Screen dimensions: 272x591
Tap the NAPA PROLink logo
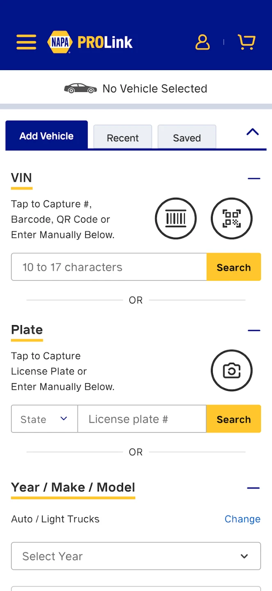tap(90, 42)
